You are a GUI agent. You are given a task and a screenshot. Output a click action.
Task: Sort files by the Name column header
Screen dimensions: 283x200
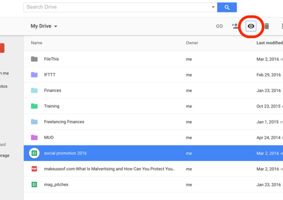(x=37, y=43)
